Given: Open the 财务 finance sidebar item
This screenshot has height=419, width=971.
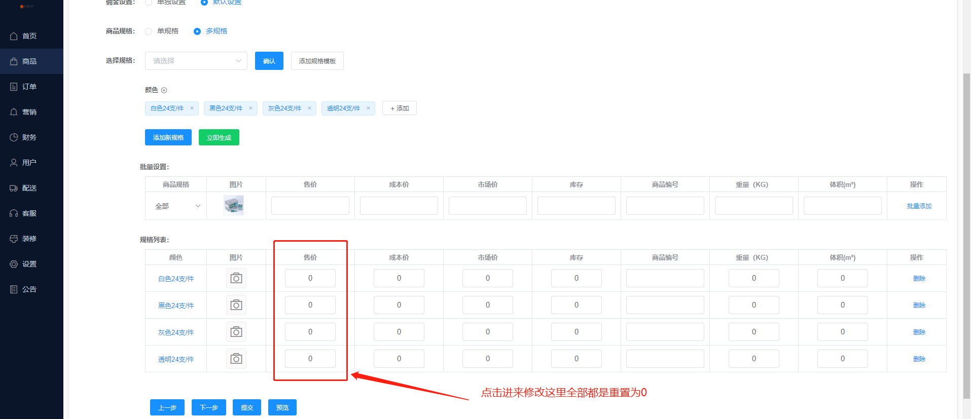Looking at the screenshot, I should (x=31, y=137).
